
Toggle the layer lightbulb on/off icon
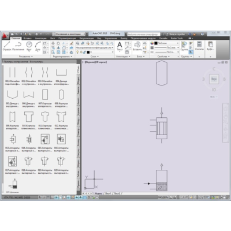click(77, 52)
